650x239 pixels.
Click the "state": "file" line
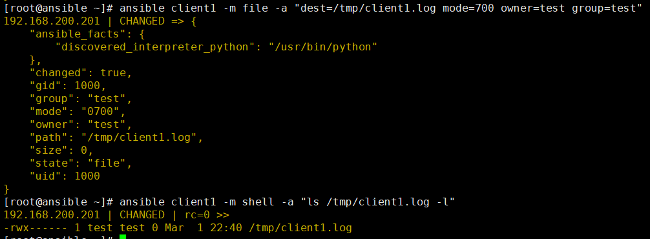tap(81, 163)
